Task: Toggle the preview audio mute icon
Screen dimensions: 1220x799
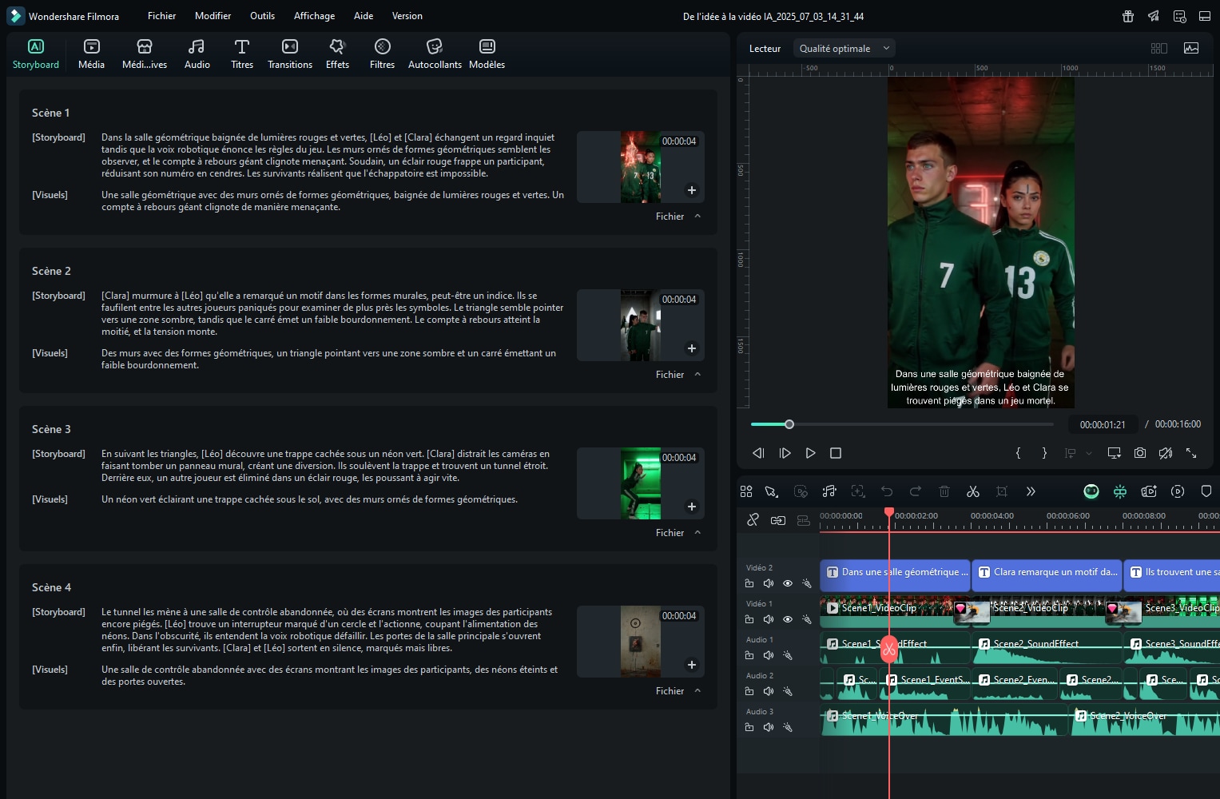Action: pos(1166,453)
